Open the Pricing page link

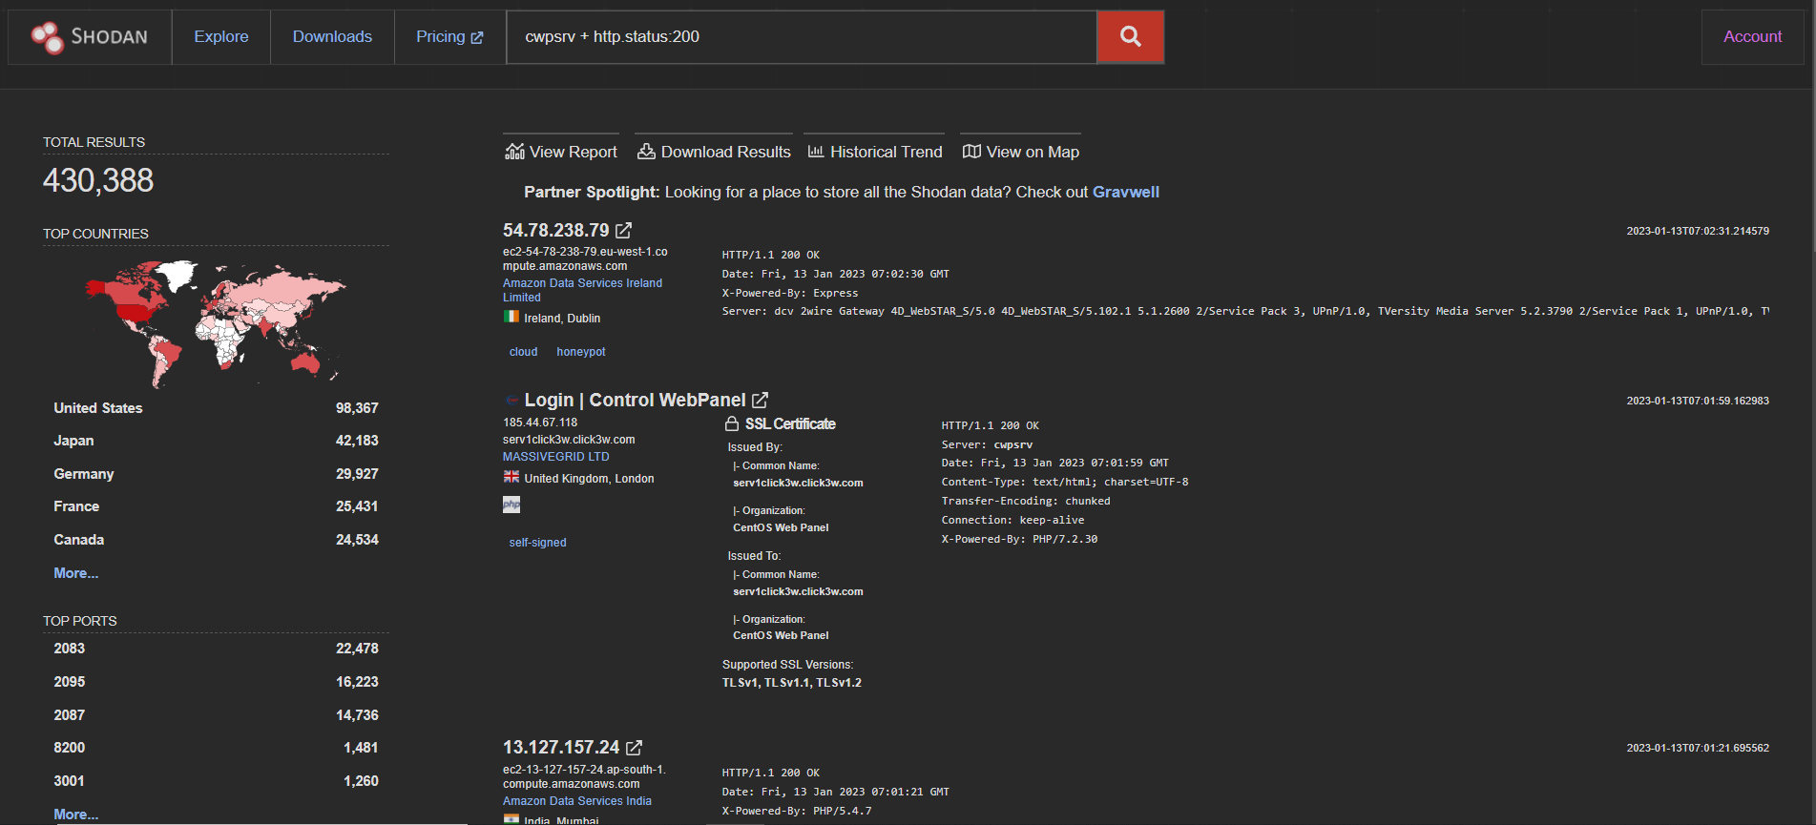click(x=449, y=37)
